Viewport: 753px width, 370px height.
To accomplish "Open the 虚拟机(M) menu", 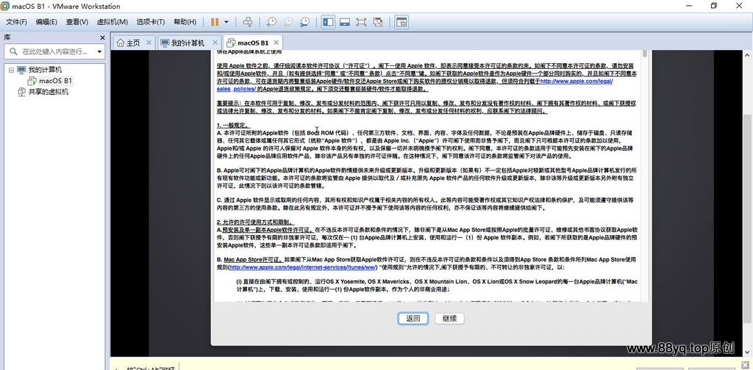I will coord(113,22).
